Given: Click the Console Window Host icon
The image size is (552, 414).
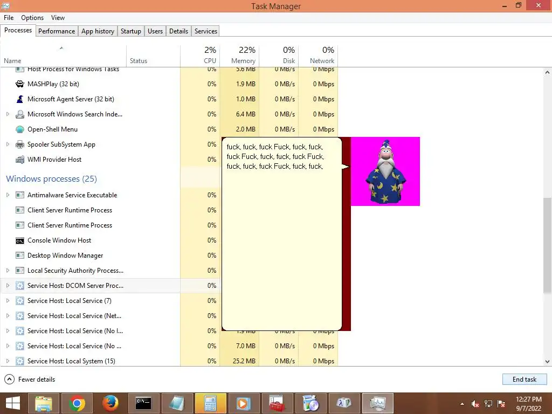Looking at the screenshot, I should (20, 240).
